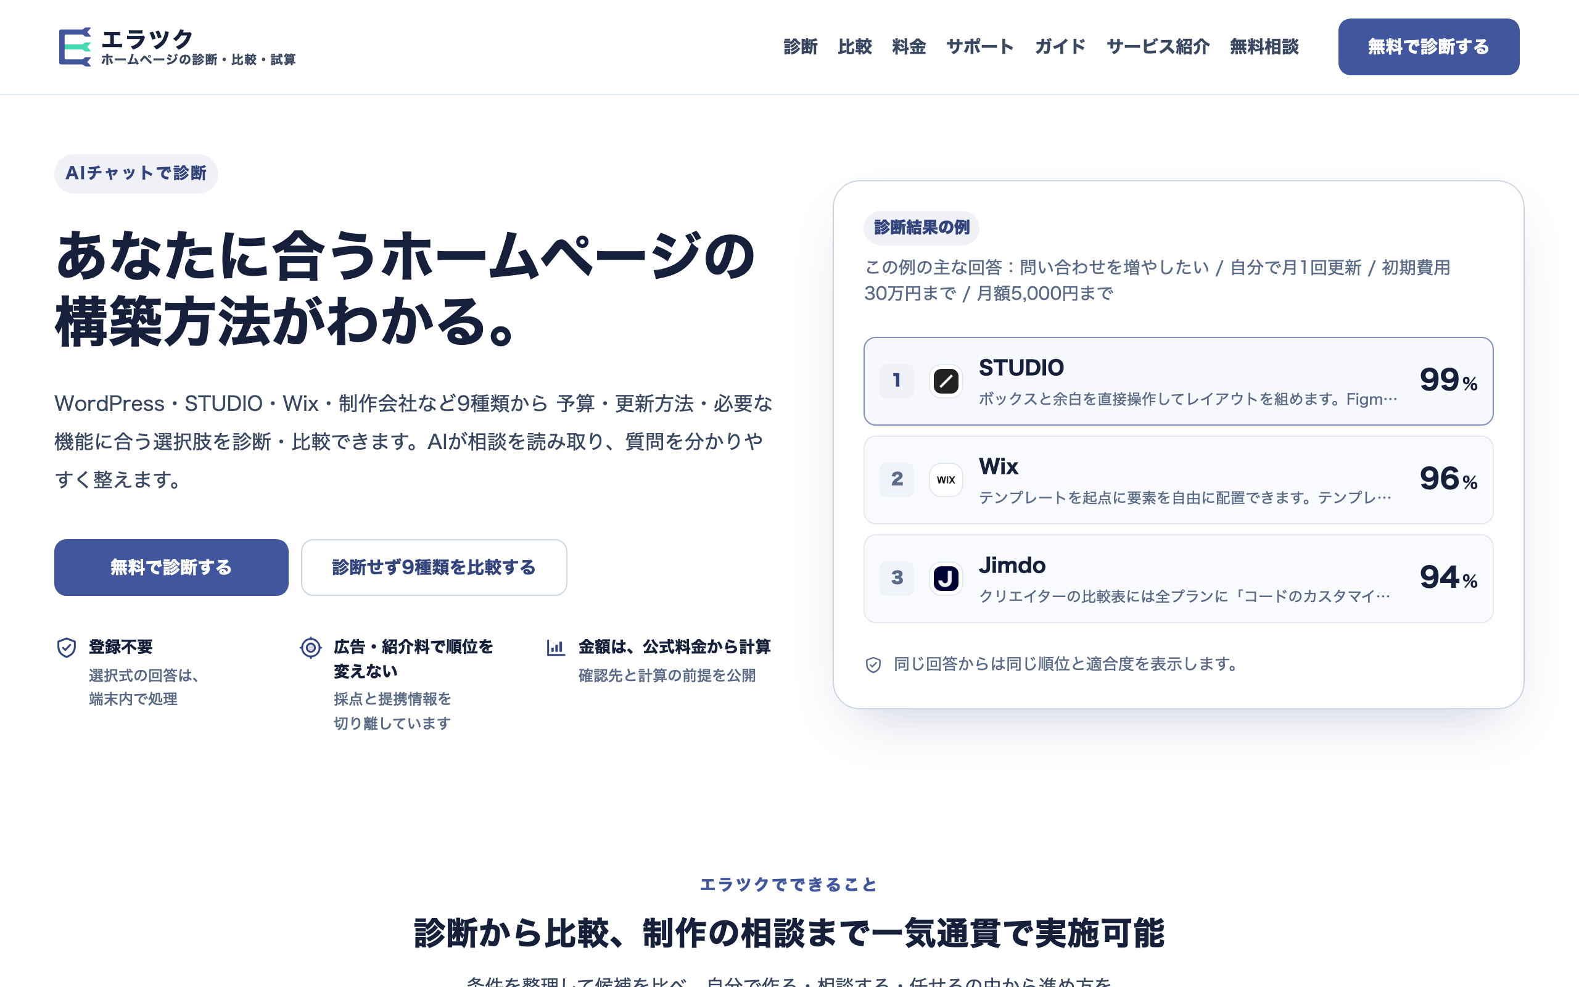Viewport: 1579px width, 987px height.
Task: Click the エラツク logo icon
Action: tap(75, 47)
